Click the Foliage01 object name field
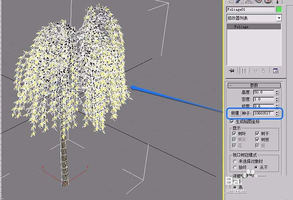Viewport: 293px width, 200px height. coord(250,9)
